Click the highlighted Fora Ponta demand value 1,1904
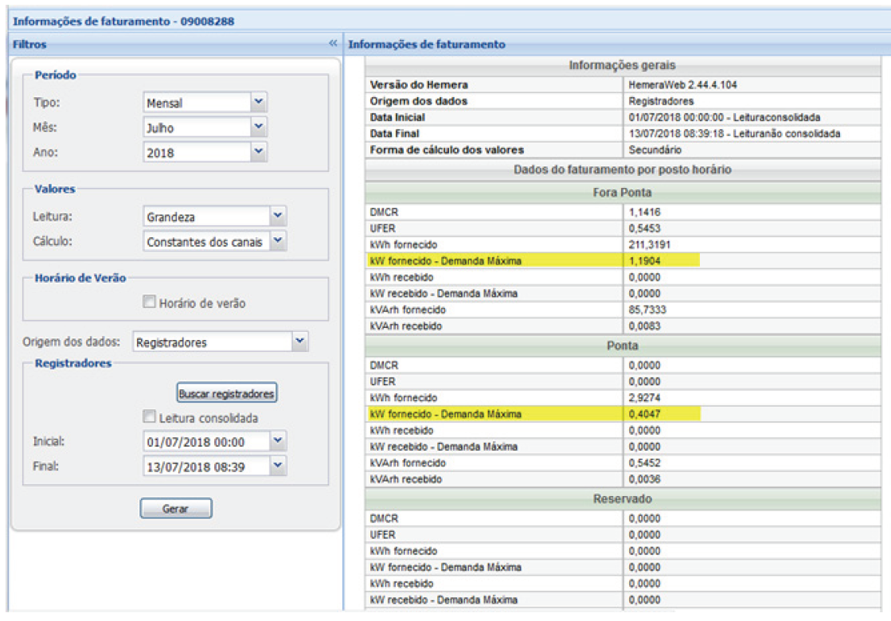The height and width of the screenshot is (621, 891). (x=646, y=260)
